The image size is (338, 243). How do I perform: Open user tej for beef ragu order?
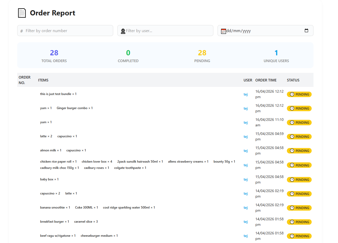pos(246,236)
